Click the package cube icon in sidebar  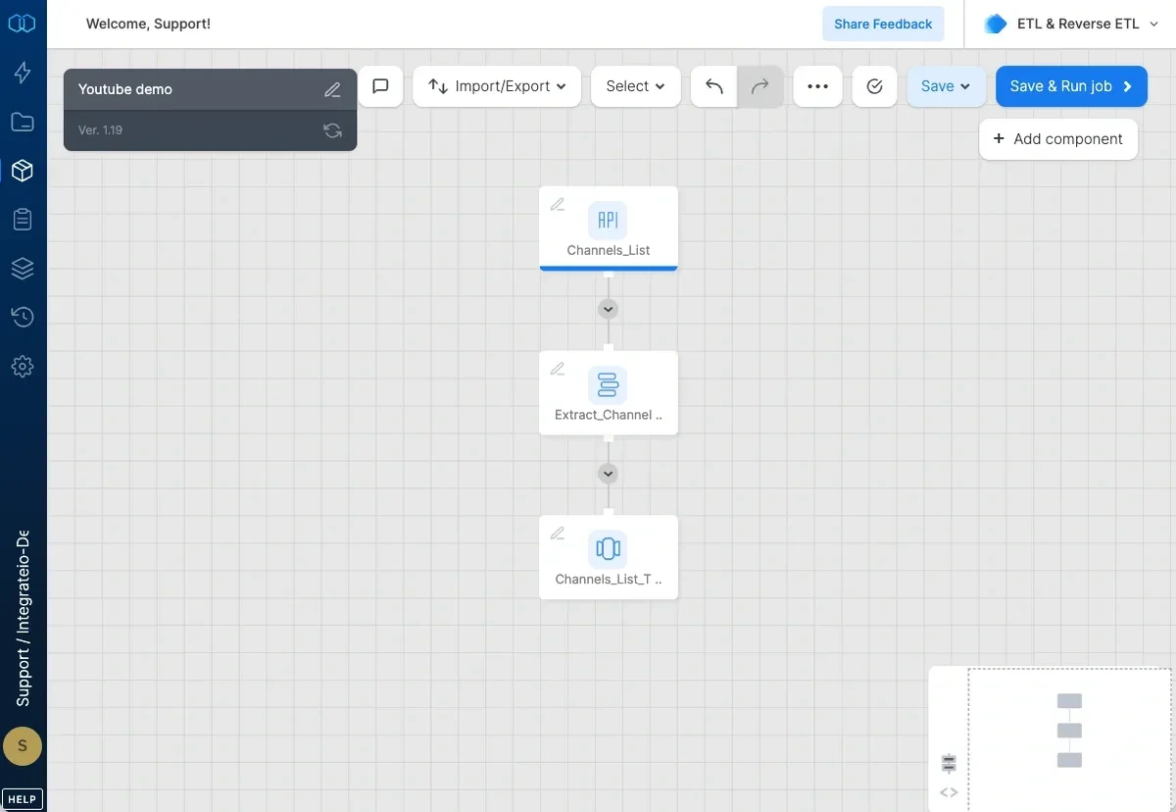coord(23,171)
